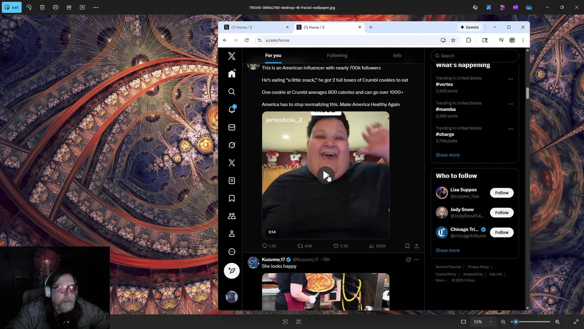Like the post with 3.5K likes
This screenshot has width=584, height=329.
point(341,246)
